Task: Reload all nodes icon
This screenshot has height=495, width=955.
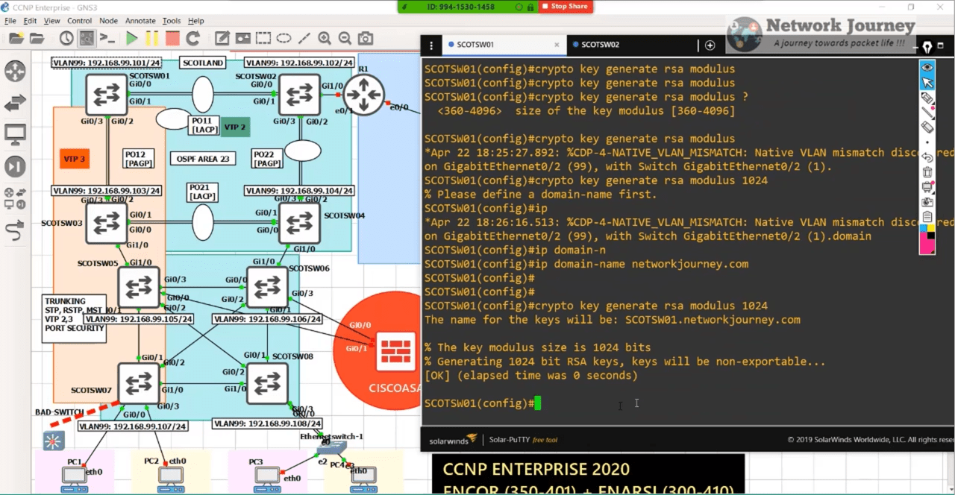Action: tap(192, 38)
